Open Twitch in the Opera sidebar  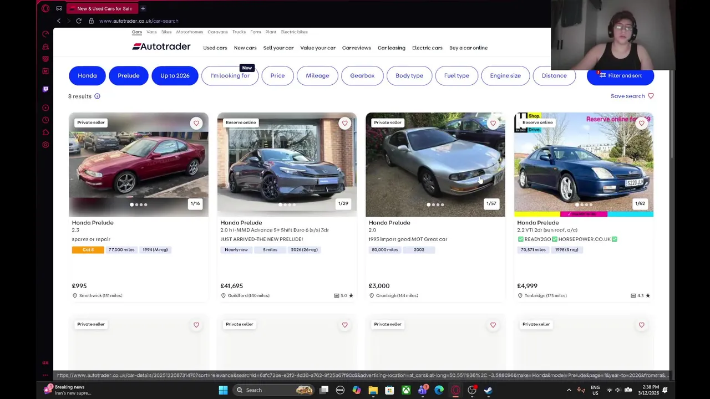click(45, 89)
